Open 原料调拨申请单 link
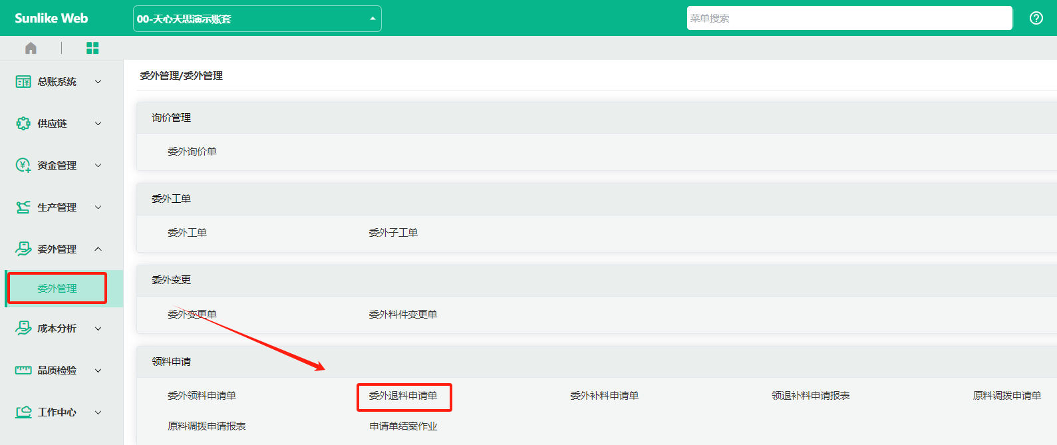The image size is (1057, 445). pos(1007,396)
